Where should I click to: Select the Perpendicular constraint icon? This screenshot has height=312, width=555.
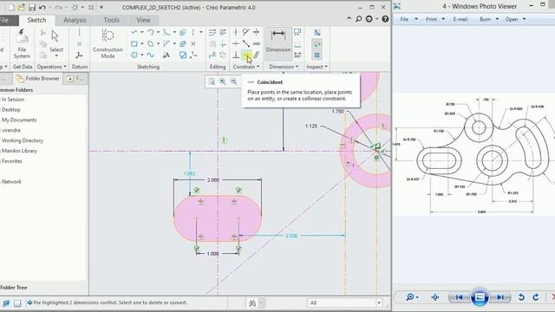(236, 55)
